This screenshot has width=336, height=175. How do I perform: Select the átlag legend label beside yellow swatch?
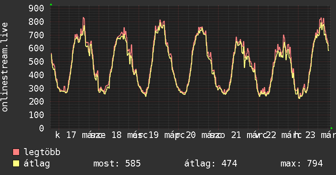pos(37,164)
